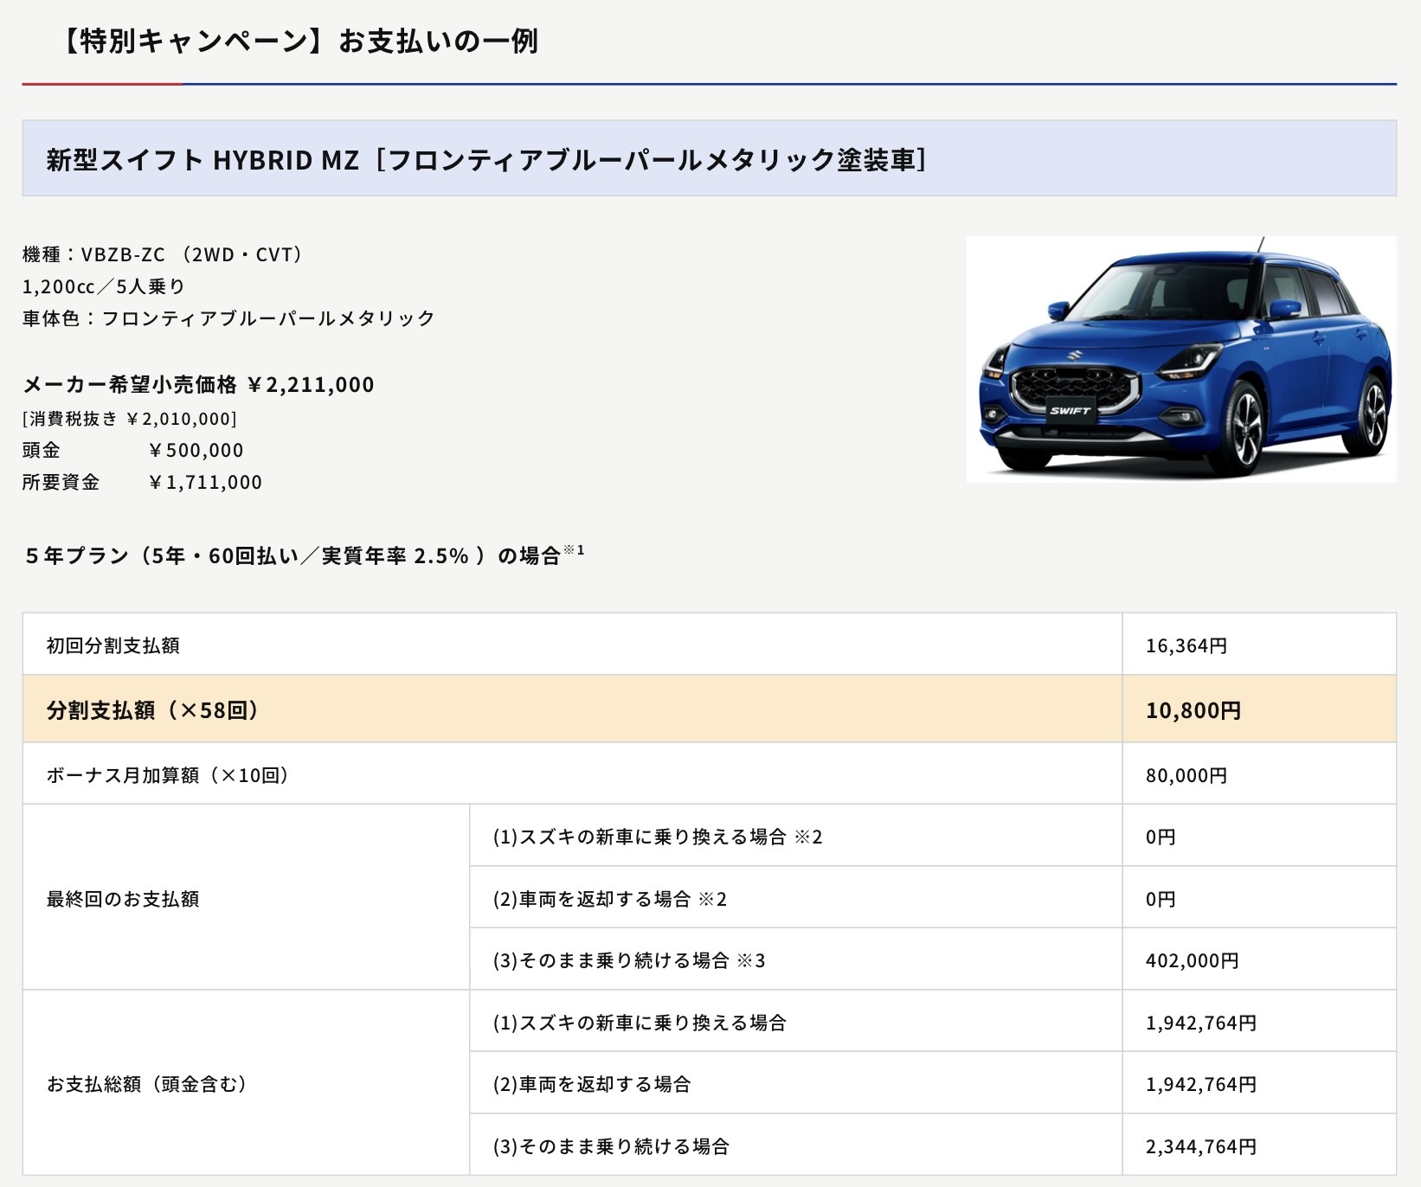Click the ¥500,000 down payment value
This screenshot has height=1187, width=1421.
coord(196,450)
